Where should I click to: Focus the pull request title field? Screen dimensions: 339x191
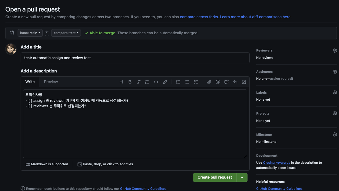coord(135,58)
